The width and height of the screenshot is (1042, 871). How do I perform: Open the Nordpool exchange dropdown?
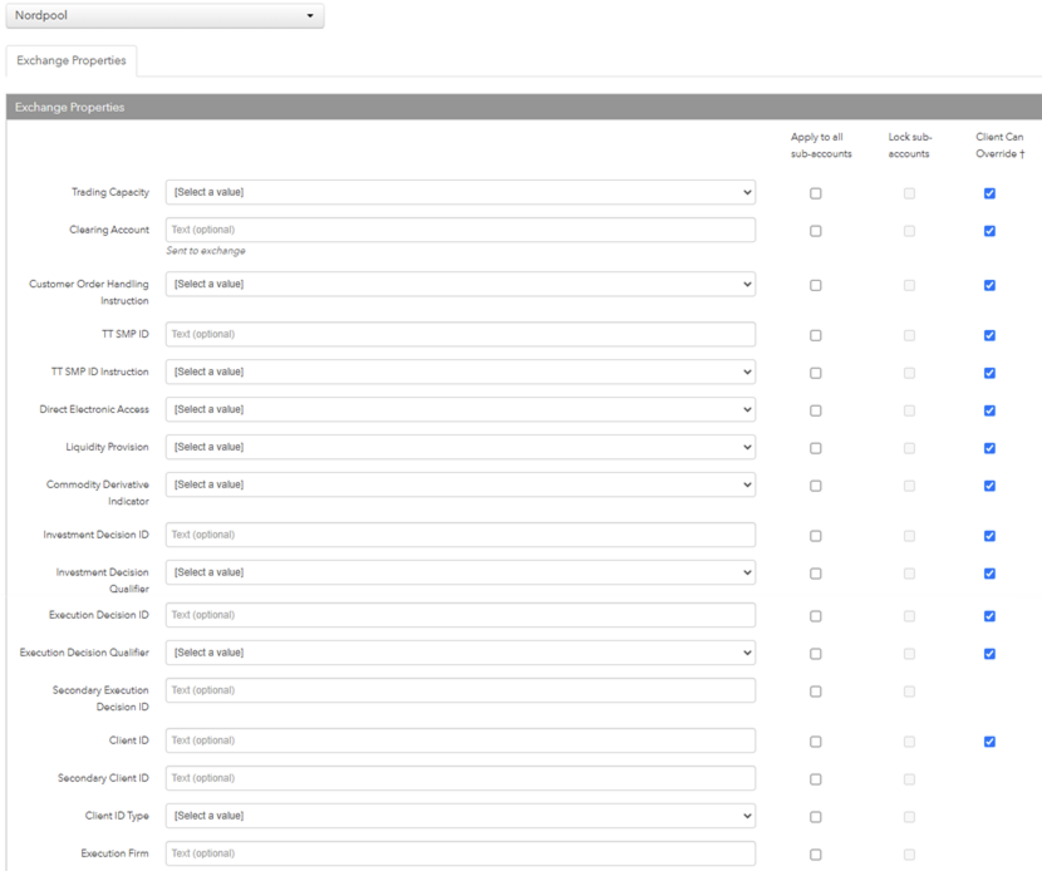click(x=164, y=16)
